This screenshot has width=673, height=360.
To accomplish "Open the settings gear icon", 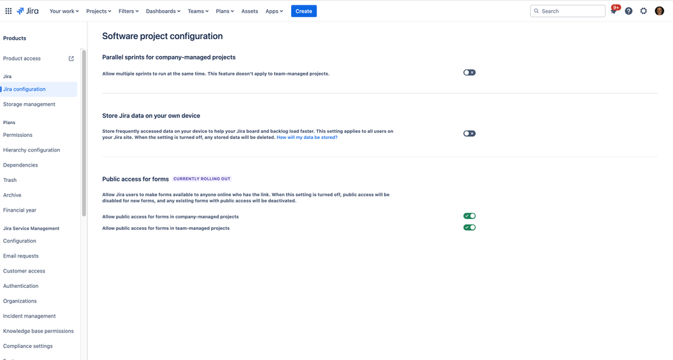I will (x=643, y=11).
